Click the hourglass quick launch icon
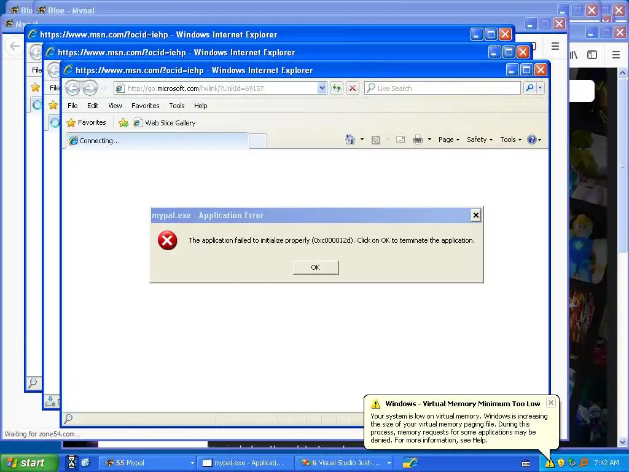 click(x=71, y=462)
